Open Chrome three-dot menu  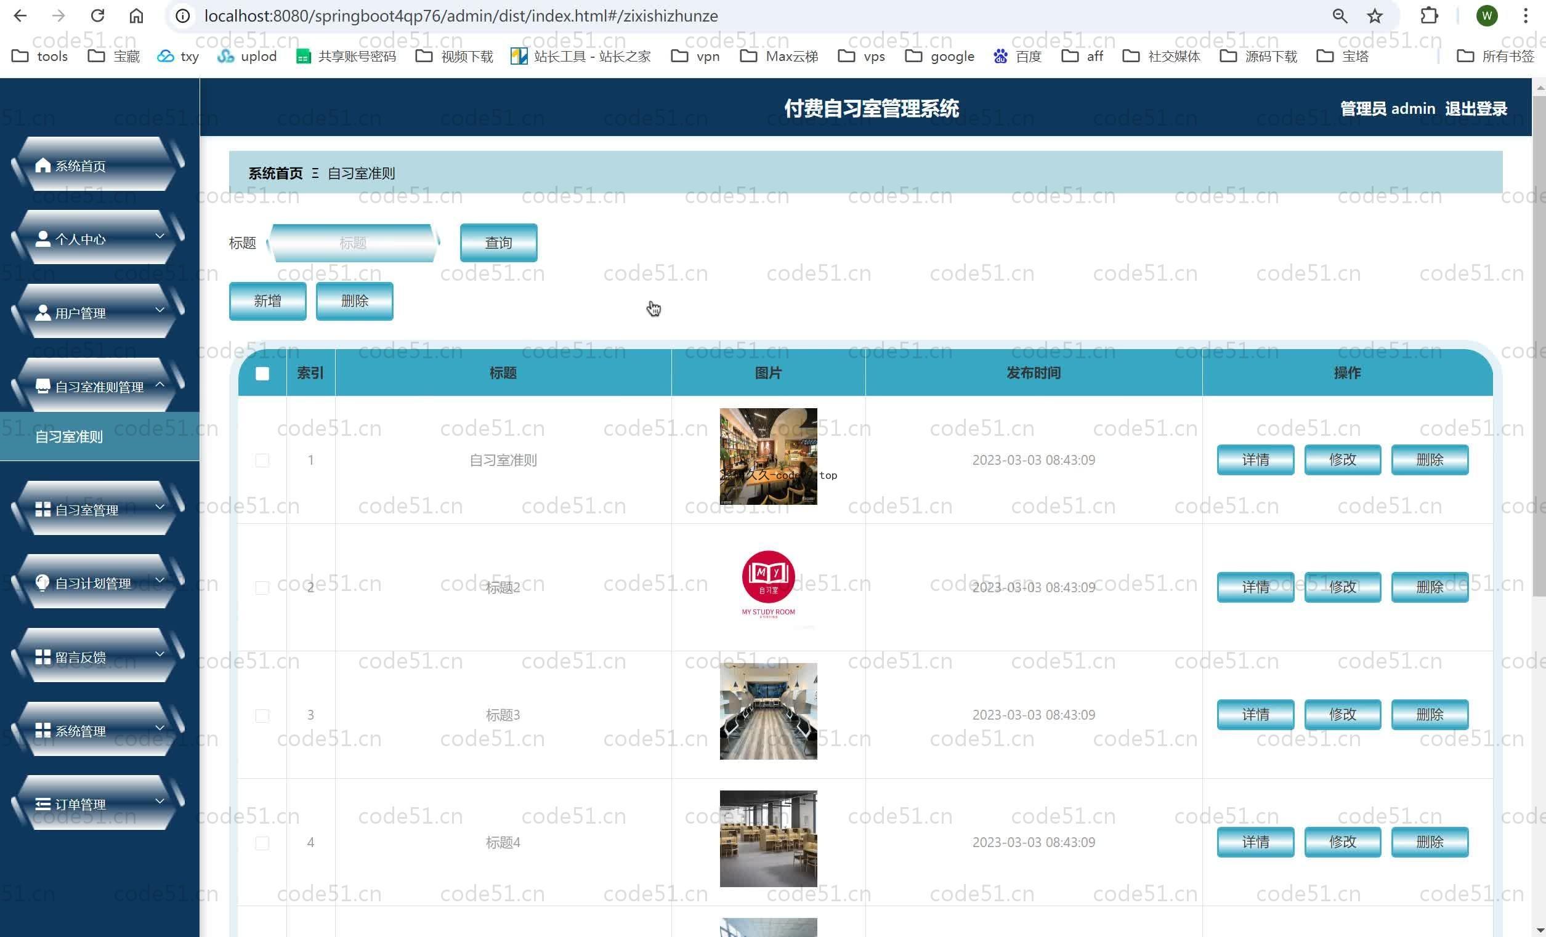(x=1525, y=15)
